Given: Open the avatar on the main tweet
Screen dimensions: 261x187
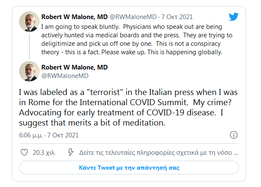Looking at the screenshot, I should coord(30,71).
